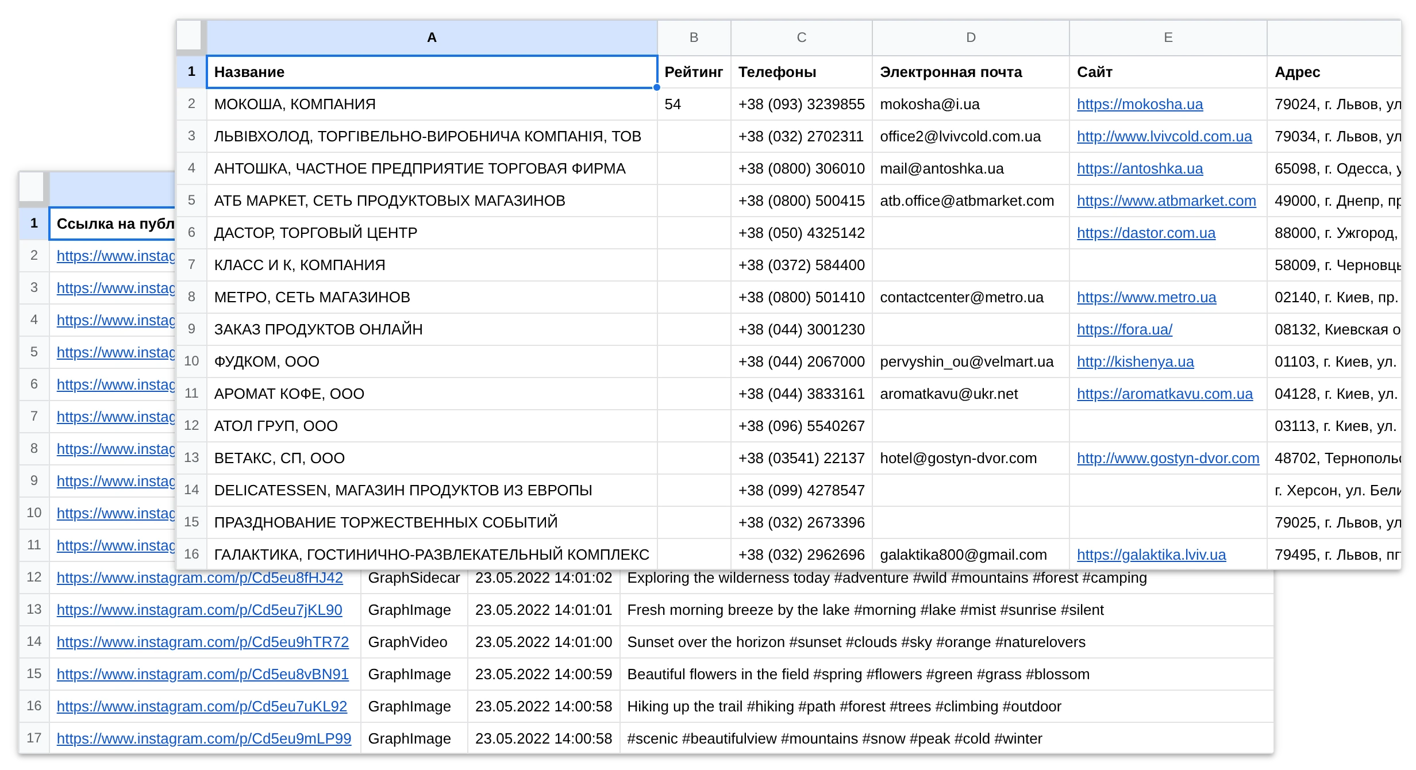Open Instagram link Cd5eu8fHJ42
The image size is (1416, 770).
(199, 577)
